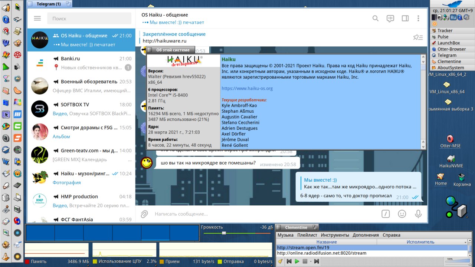The image size is (475, 267).
Task: Open the Музыка menu in Clementine
Action: pos(285,235)
